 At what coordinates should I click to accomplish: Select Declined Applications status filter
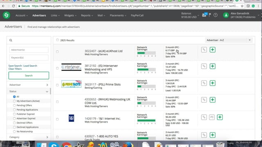(14, 127)
